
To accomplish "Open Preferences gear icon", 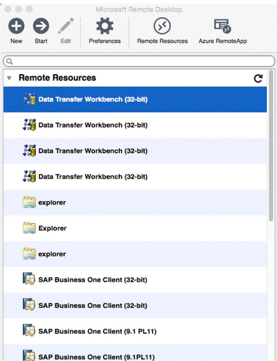I will pyautogui.click(x=105, y=26).
